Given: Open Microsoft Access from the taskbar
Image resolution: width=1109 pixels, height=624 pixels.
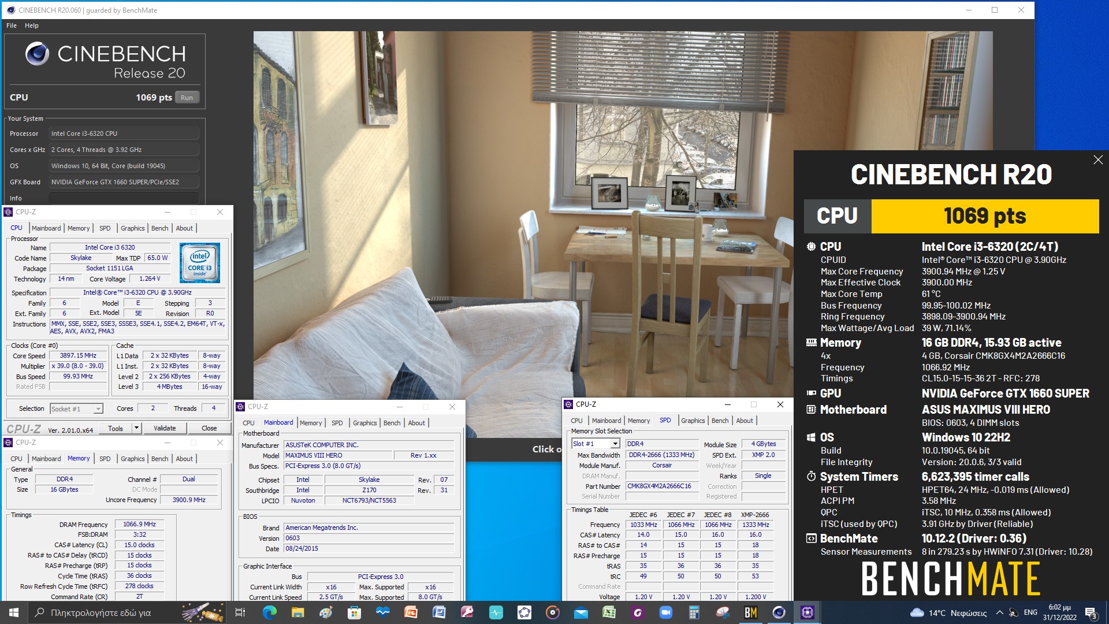Looking at the screenshot, I should pos(467,612).
